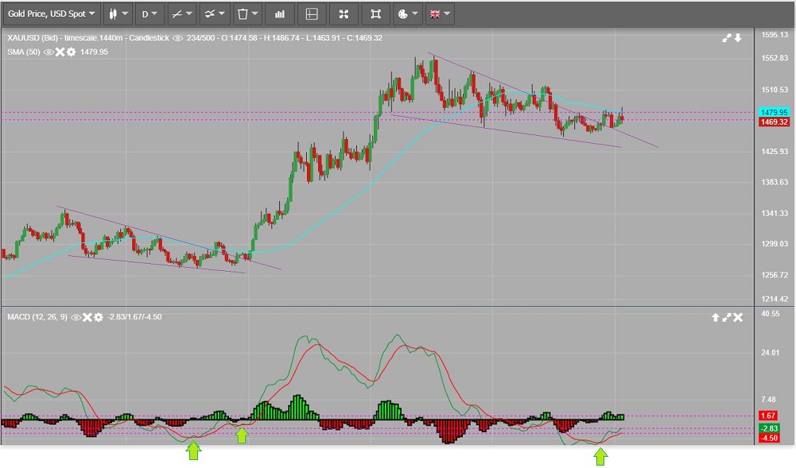Click the red -4.50 MACD value label

(769, 438)
